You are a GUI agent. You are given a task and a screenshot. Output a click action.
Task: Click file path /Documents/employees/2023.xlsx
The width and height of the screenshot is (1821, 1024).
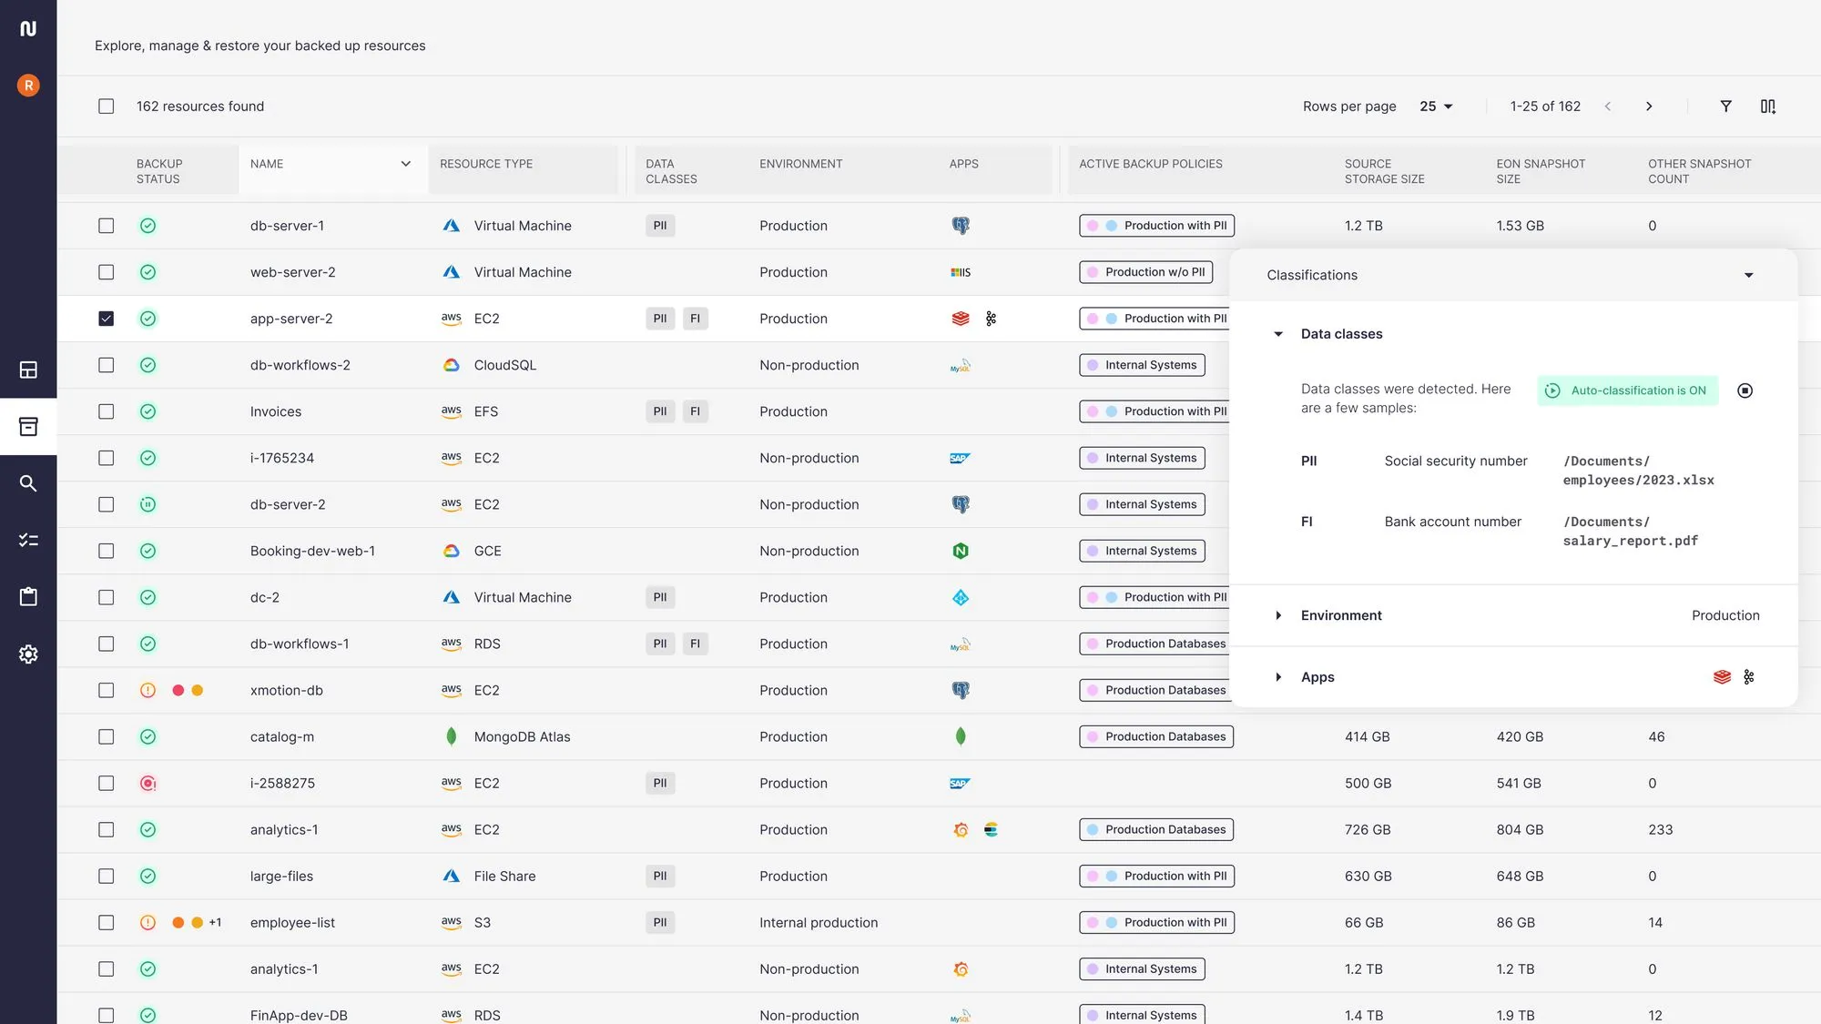(x=1638, y=471)
